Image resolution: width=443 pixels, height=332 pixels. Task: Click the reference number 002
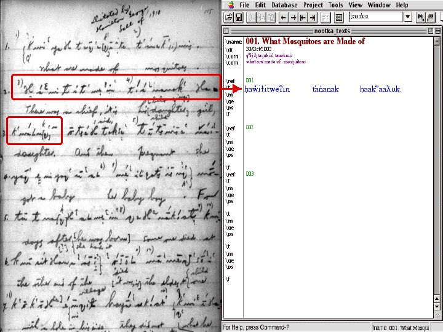coord(249,127)
